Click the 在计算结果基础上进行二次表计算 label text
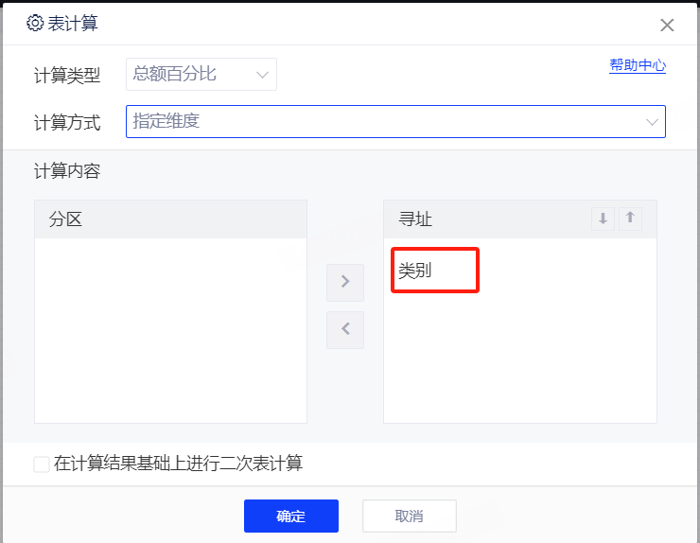The height and width of the screenshot is (543, 700). point(178,464)
